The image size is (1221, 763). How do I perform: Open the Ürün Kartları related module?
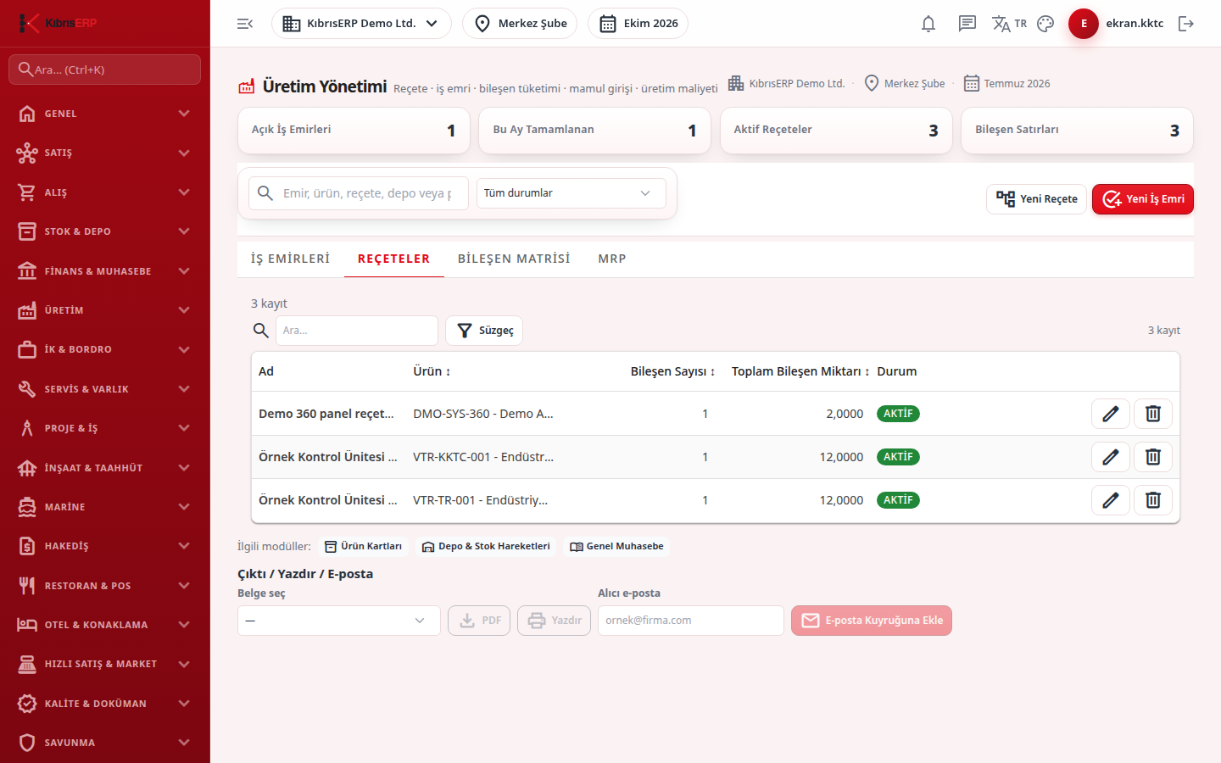(365, 547)
